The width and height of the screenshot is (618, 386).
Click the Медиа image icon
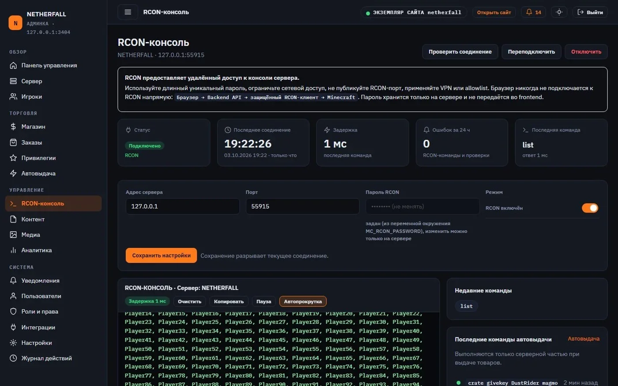(x=13, y=235)
